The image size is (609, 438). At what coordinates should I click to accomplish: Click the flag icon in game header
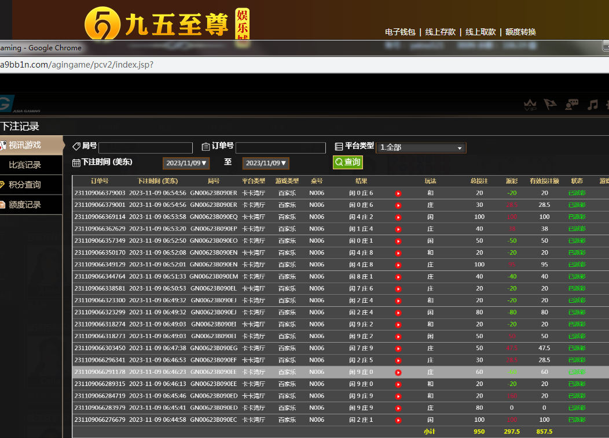pyautogui.click(x=550, y=104)
